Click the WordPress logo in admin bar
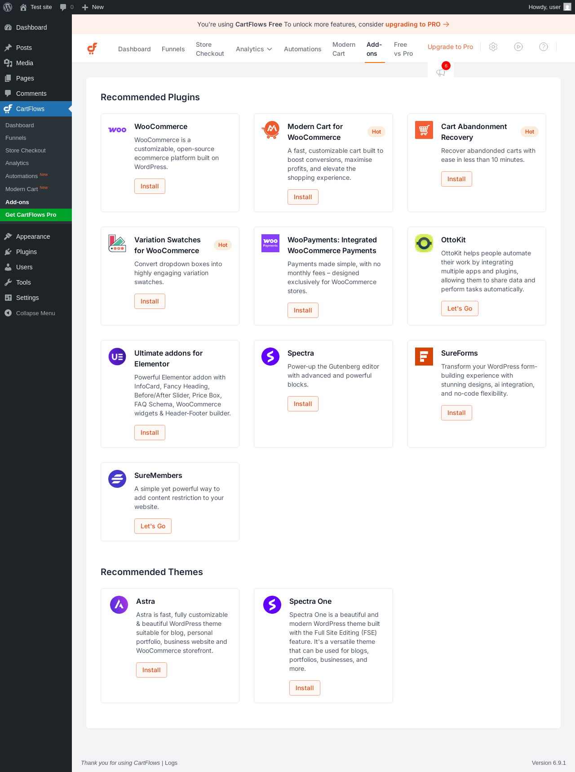 8,7
